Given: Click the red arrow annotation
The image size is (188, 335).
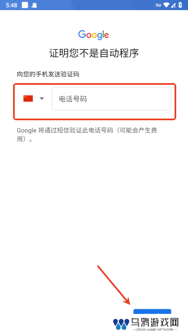Looking at the screenshot, I should point(114,285).
